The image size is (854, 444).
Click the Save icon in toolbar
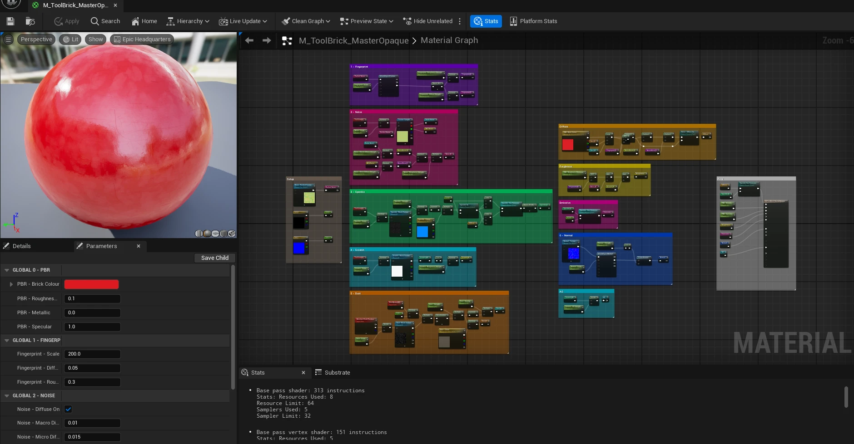pyautogui.click(x=10, y=21)
